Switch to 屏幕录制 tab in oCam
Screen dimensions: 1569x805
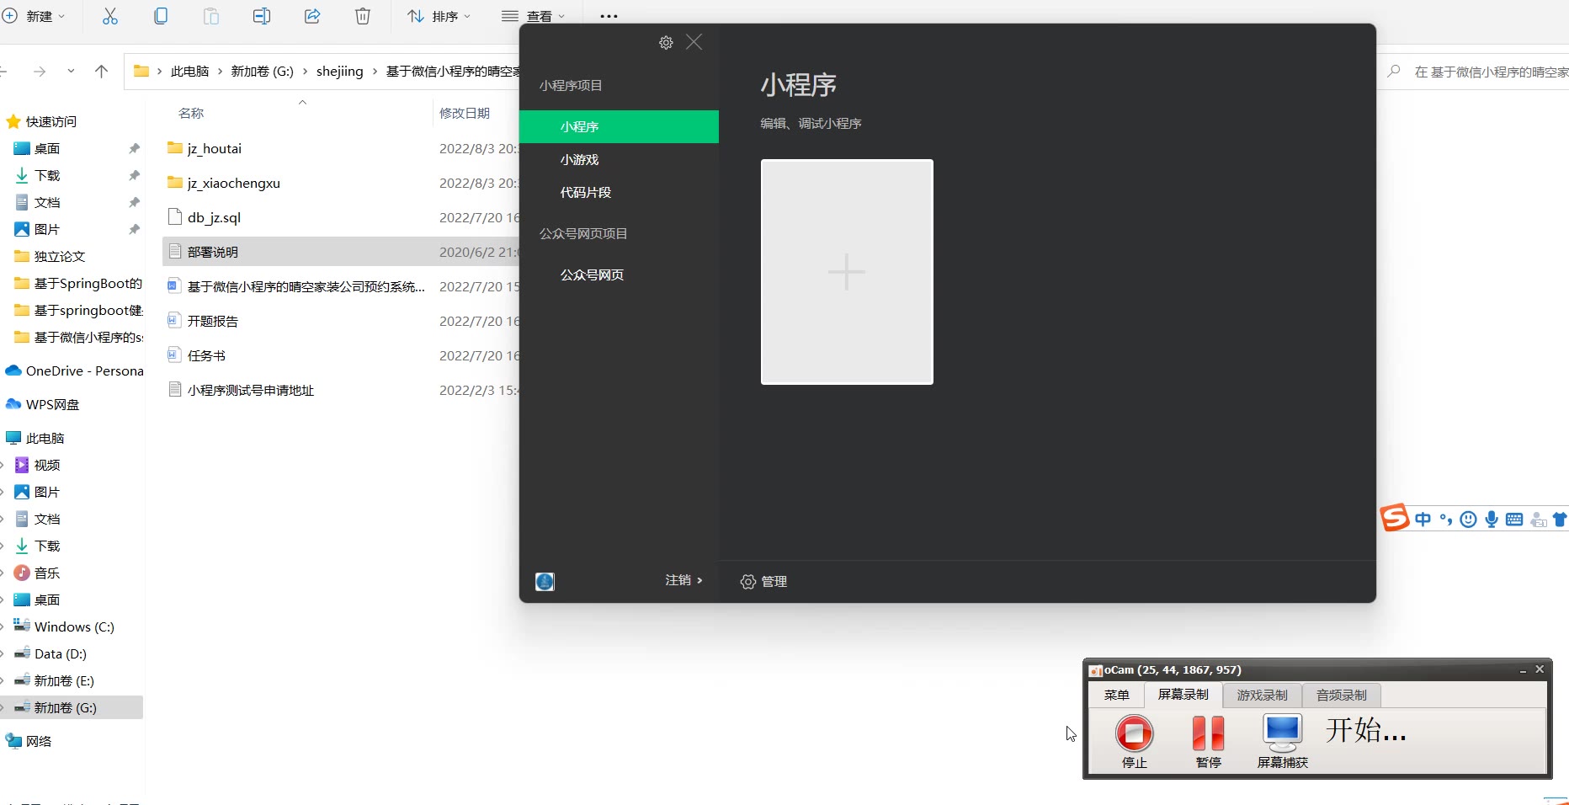1183,695
